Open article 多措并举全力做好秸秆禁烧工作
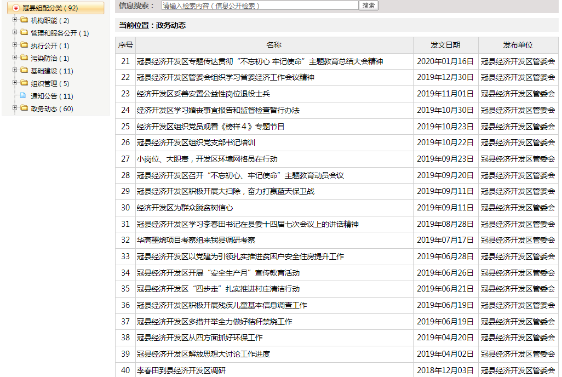 click(x=214, y=322)
